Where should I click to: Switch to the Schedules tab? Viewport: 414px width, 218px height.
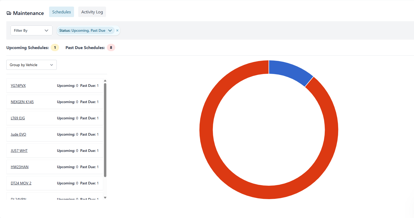[61, 12]
